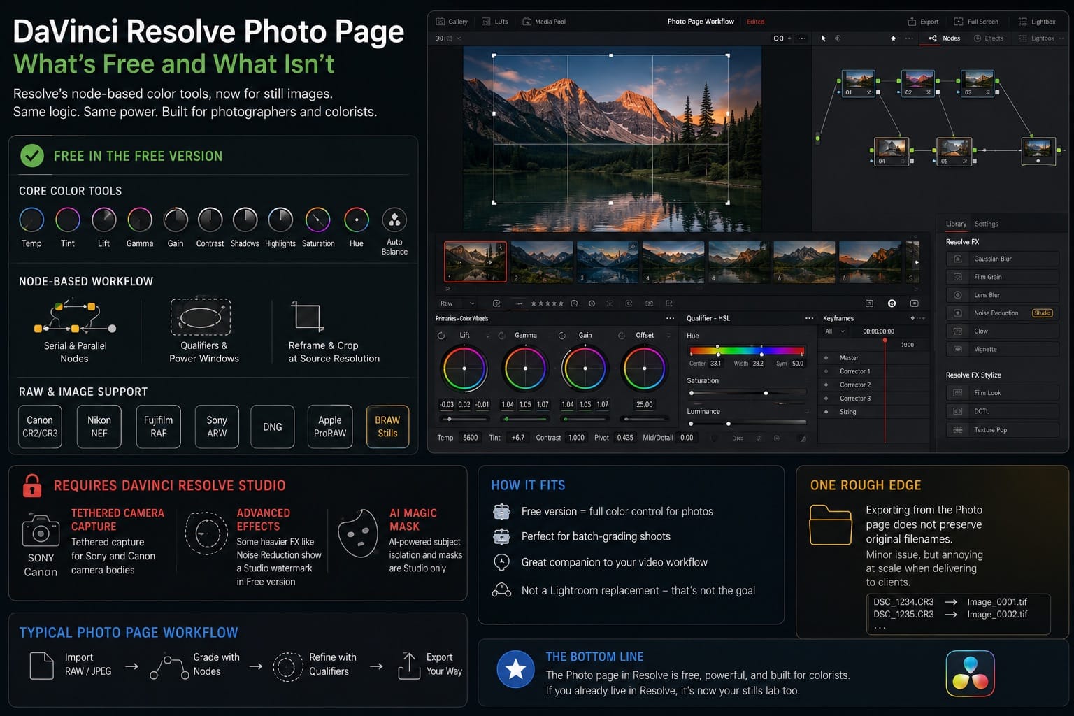Click the DaVinci Resolve app logo
This screenshot has width=1074, height=716.
(970, 674)
